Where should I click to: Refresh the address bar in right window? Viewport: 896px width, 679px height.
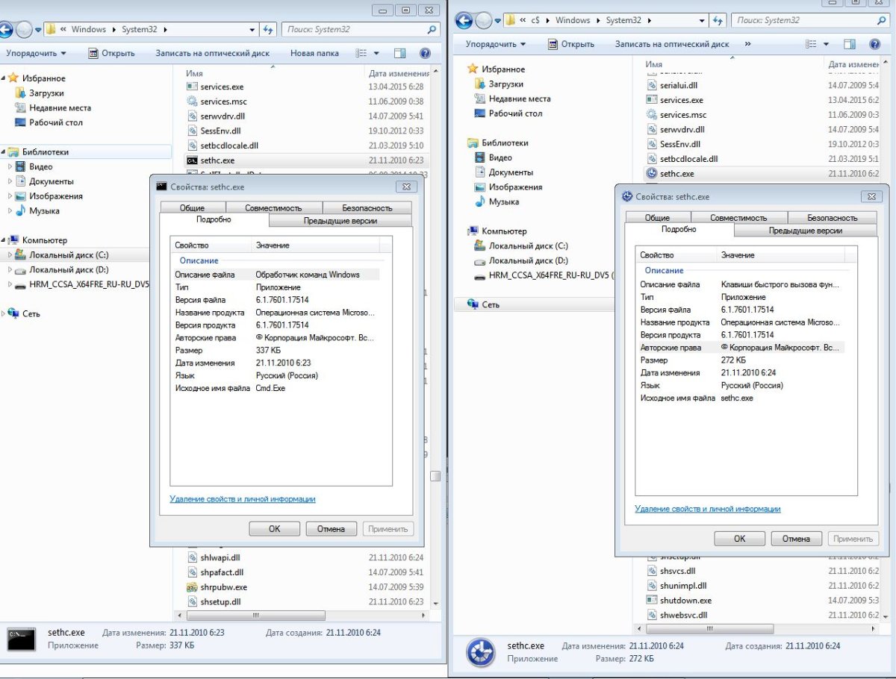pyautogui.click(x=718, y=20)
